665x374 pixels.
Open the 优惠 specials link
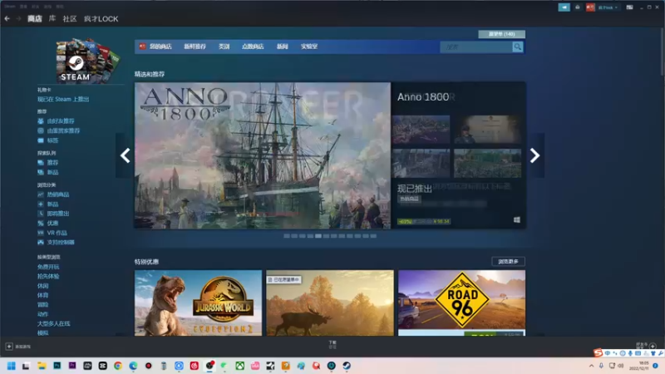point(52,223)
